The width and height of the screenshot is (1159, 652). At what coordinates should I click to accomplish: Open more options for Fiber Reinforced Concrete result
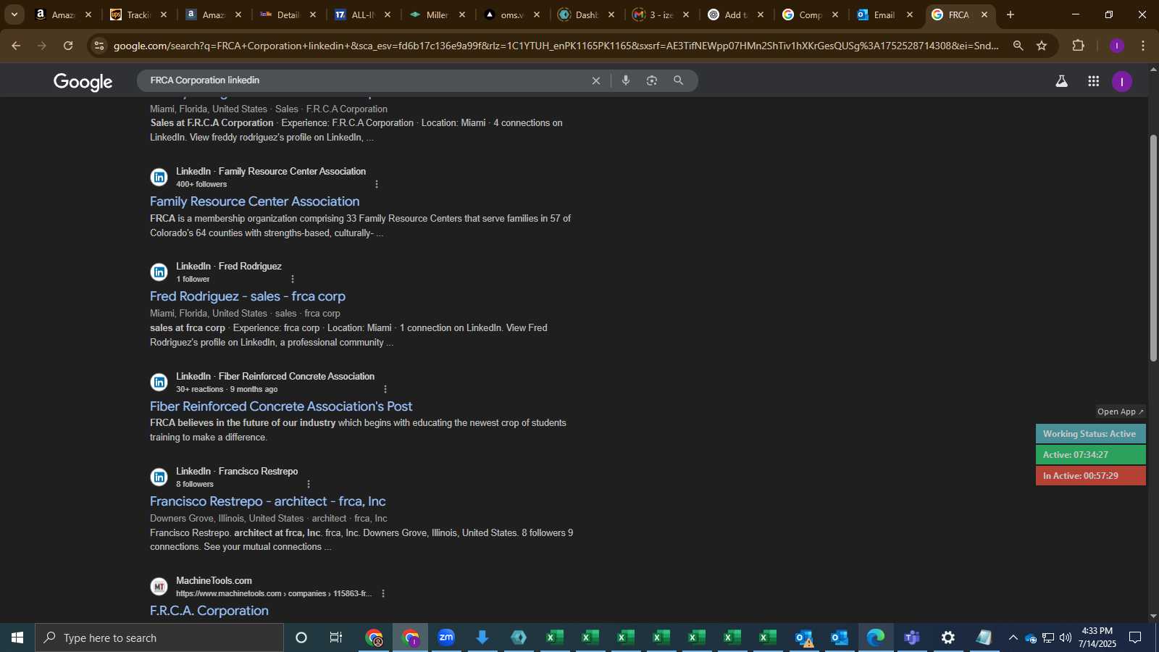click(x=385, y=389)
